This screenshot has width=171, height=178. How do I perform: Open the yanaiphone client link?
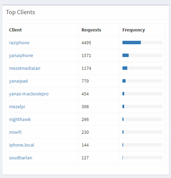[x=21, y=56]
